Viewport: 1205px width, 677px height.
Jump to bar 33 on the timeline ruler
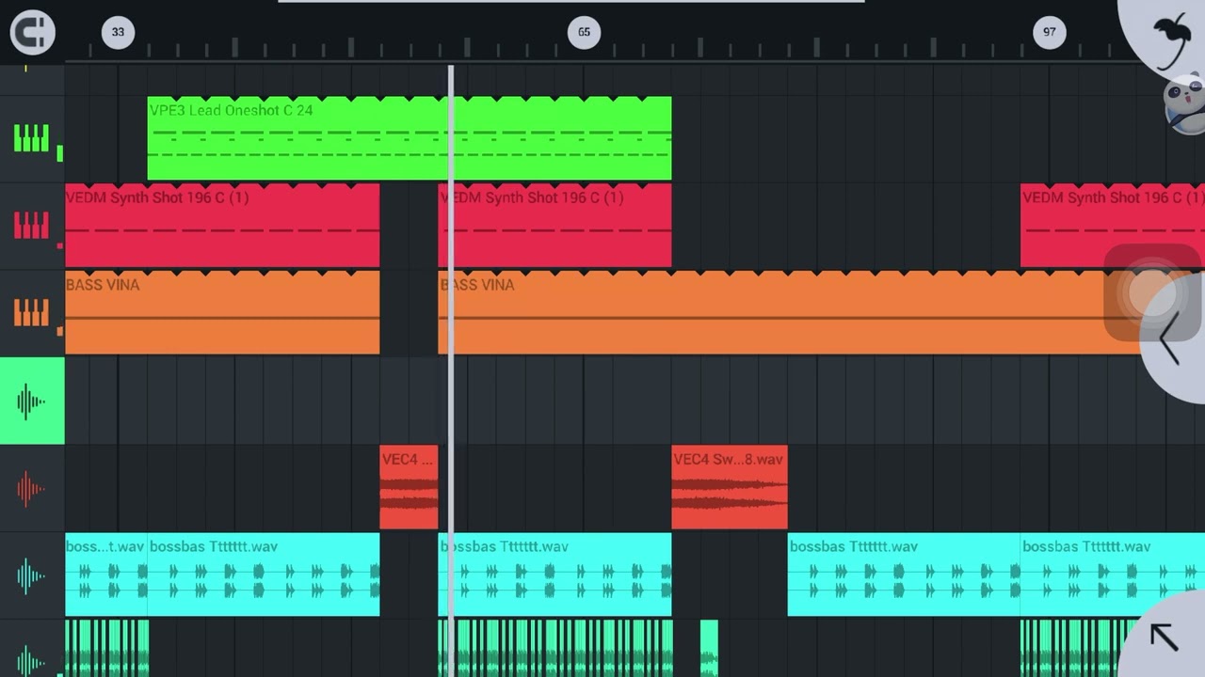click(x=118, y=32)
